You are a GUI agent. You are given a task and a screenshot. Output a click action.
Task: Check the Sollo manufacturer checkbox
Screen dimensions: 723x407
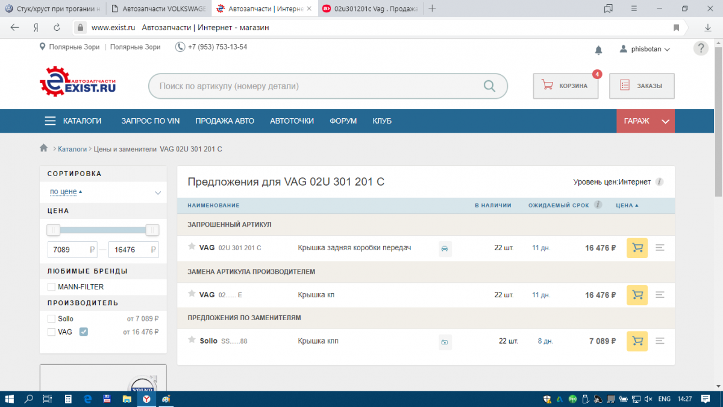pos(51,318)
